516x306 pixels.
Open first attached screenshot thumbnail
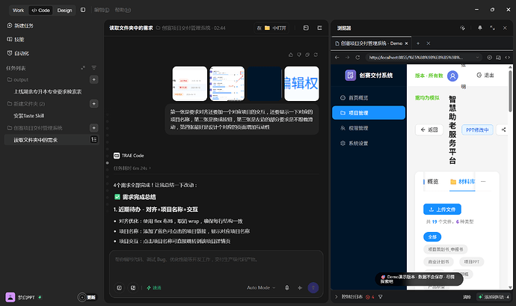click(x=190, y=84)
